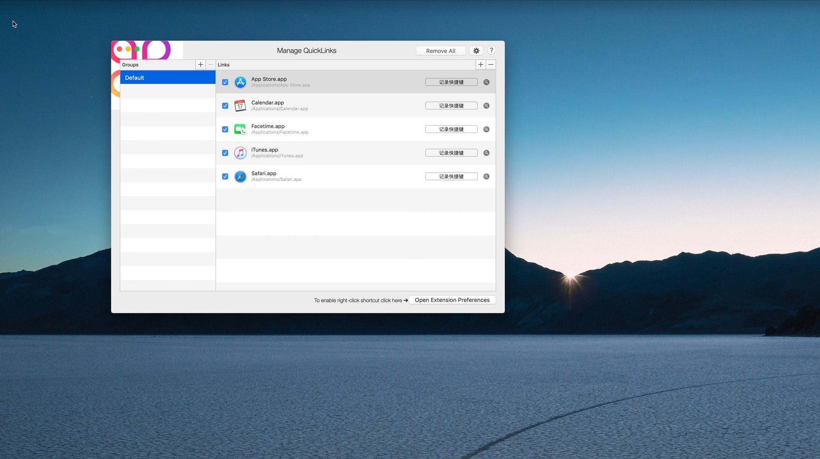This screenshot has height=459, width=820.
Task: Reveal Safari.app with magnifier icon
Action: (486, 176)
